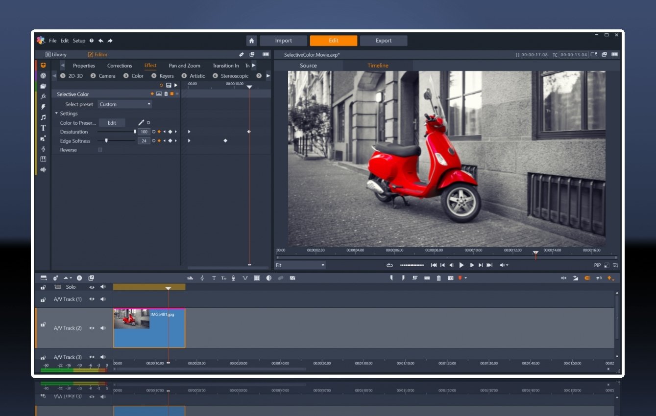
Task: Toggle magnetic snapping magnet icon
Action: point(587,278)
